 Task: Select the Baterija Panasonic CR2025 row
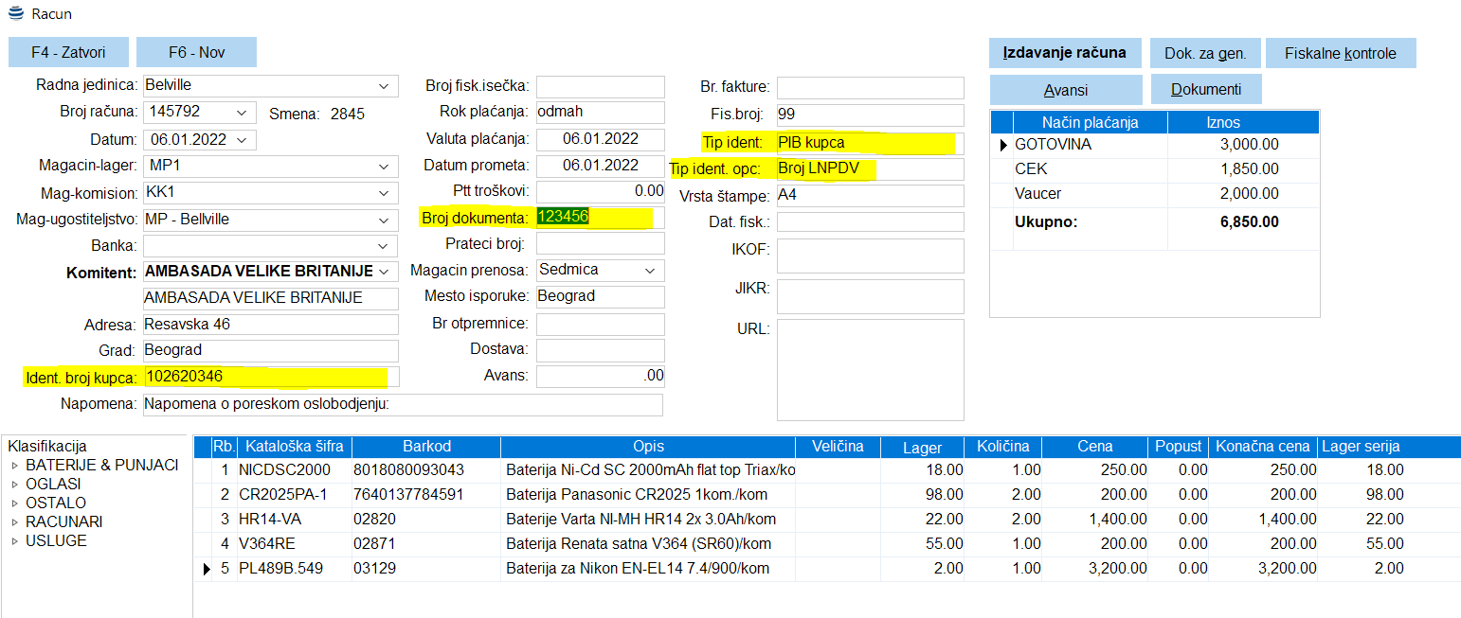click(637, 495)
